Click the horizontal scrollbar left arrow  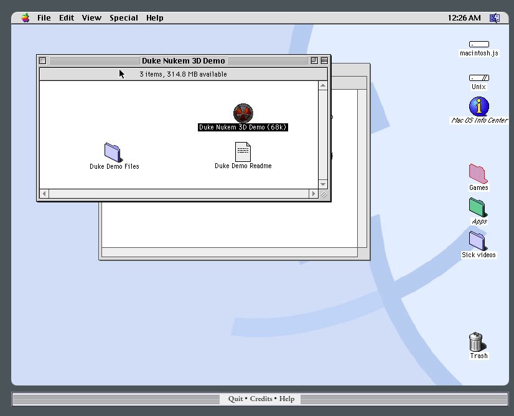click(x=44, y=194)
